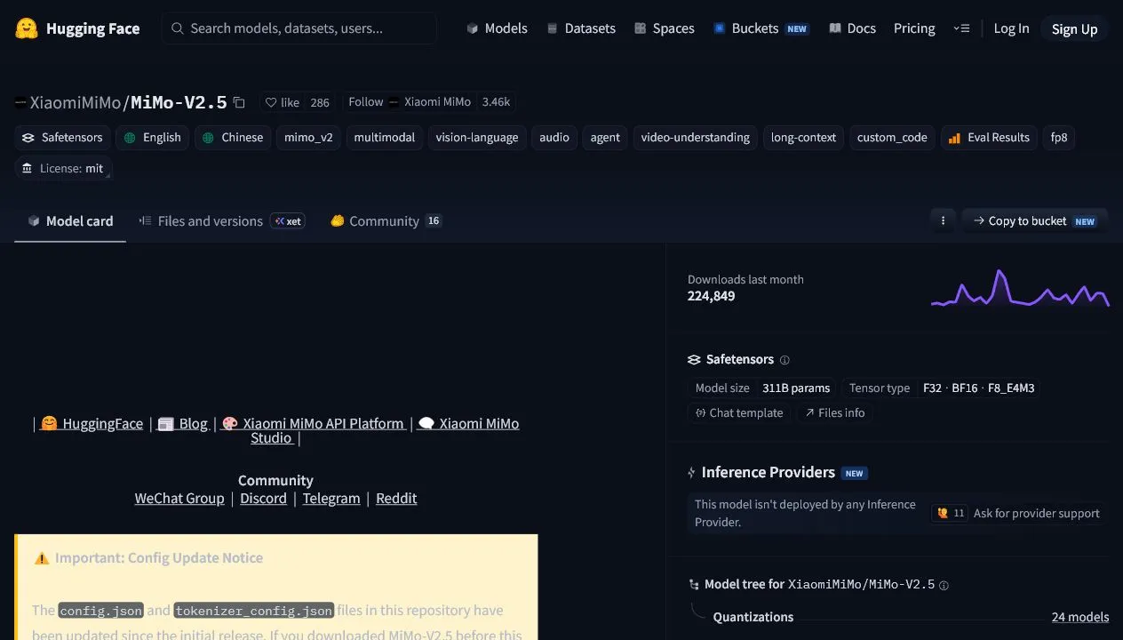Viewport: 1123px width, 640px height.
Task: Click the Xiaomi MiMo organization avatar
Action: pyautogui.click(x=394, y=102)
